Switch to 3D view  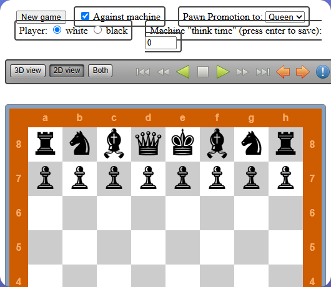(x=27, y=71)
